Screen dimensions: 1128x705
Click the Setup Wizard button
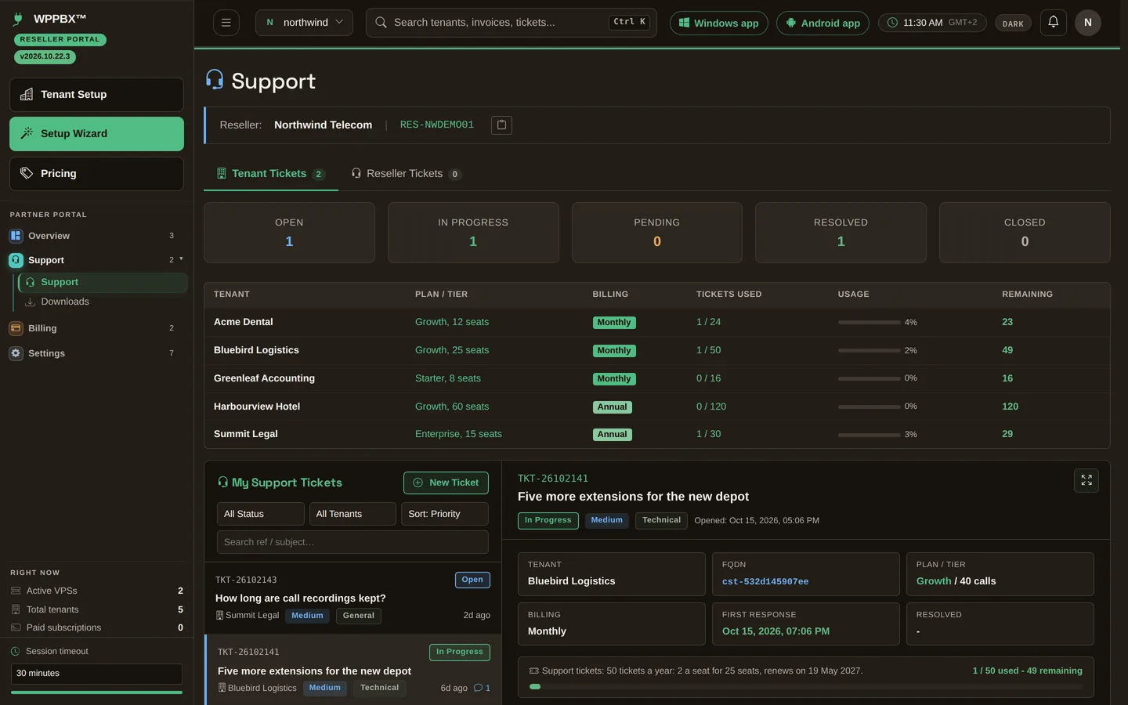click(96, 134)
